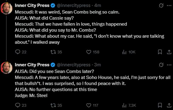Reply to the first tweet about Cassie

(x=21, y=52)
